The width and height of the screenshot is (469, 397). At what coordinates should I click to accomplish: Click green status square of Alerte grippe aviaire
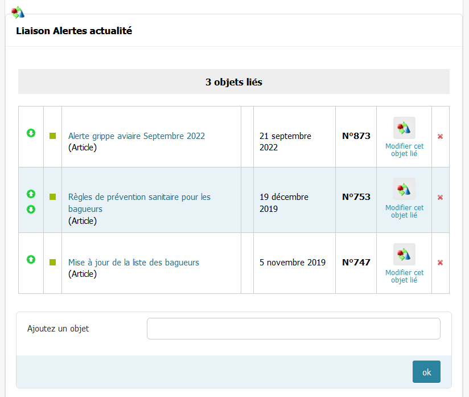pyautogui.click(x=52, y=136)
